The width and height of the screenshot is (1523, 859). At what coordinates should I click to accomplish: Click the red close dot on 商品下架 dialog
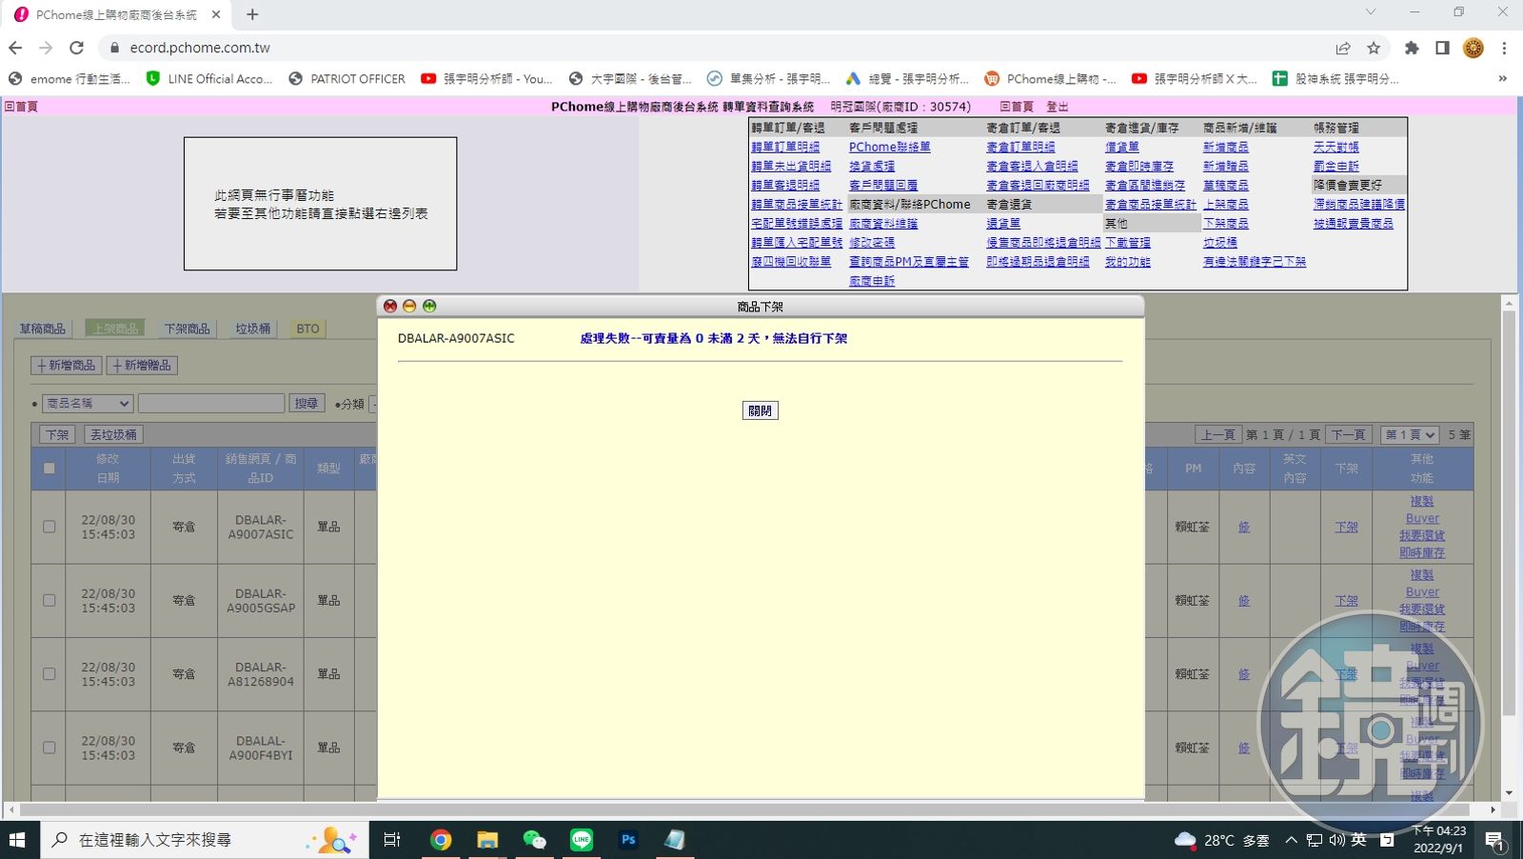point(390,306)
